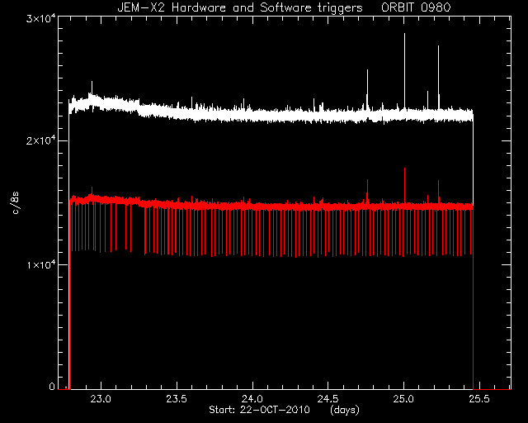Click the 'ORBIT 0980' text in title
The image size is (528, 423).
pyautogui.click(x=416, y=7)
